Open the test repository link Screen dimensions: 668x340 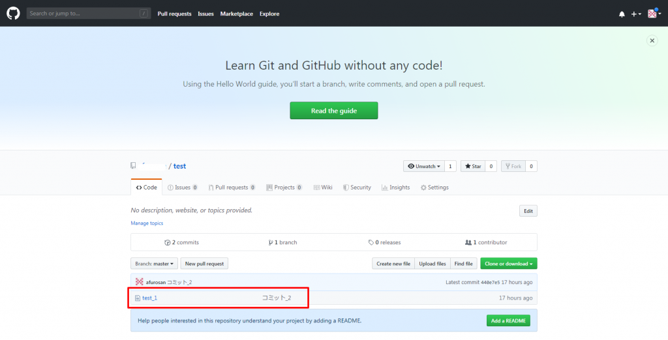pos(179,166)
